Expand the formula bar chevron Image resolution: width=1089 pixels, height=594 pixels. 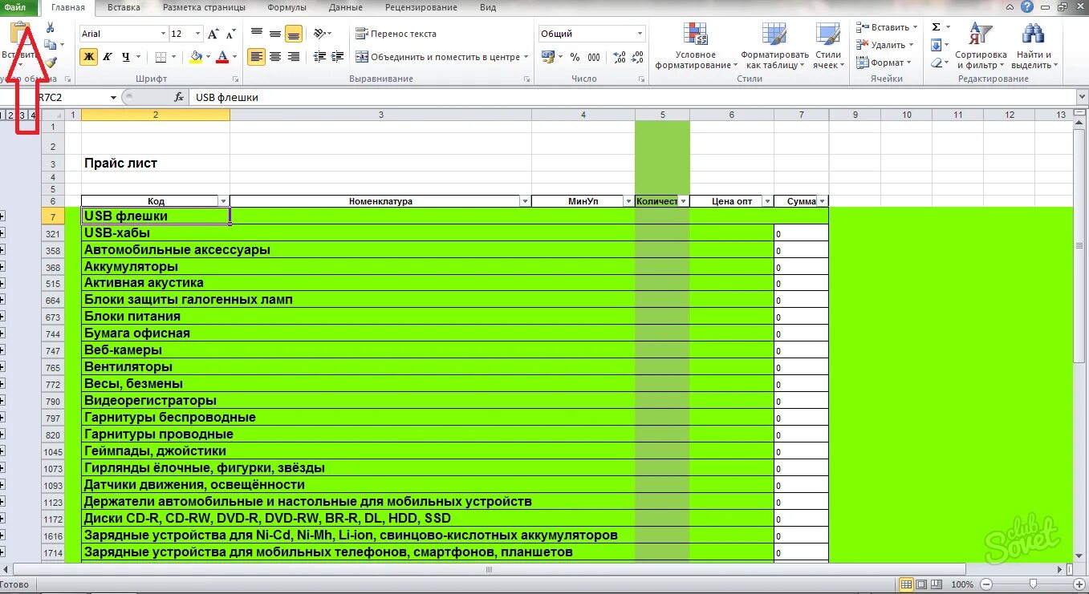tap(1080, 97)
